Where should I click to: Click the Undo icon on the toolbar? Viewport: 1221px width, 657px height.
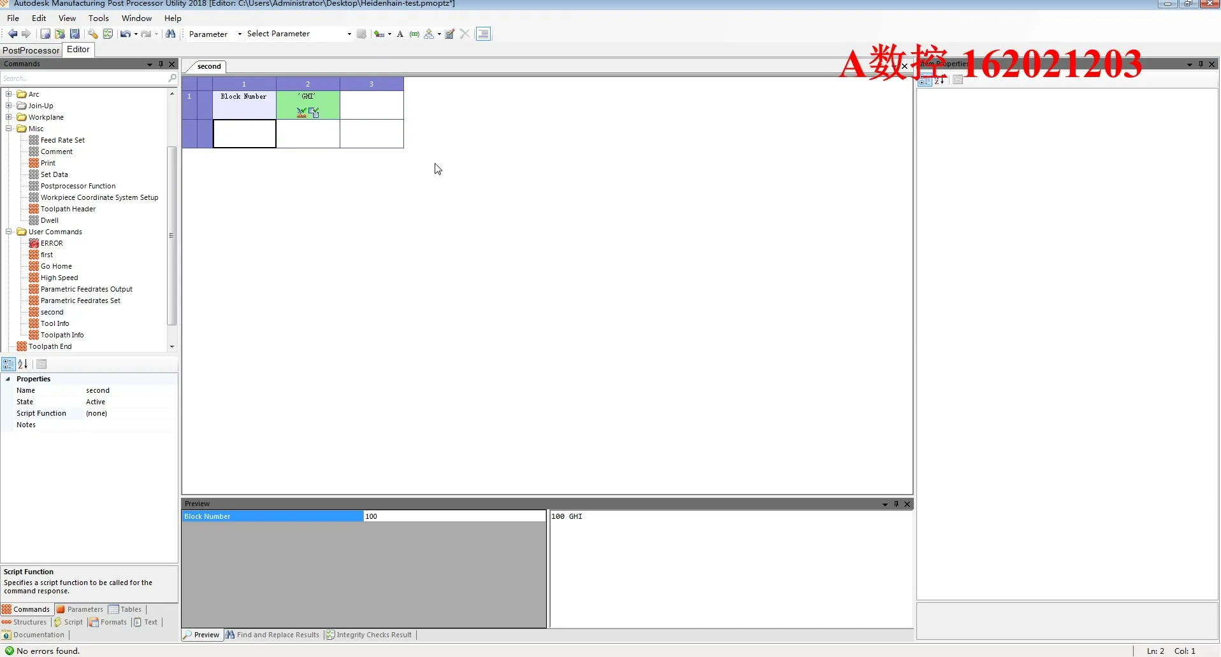point(124,34)
